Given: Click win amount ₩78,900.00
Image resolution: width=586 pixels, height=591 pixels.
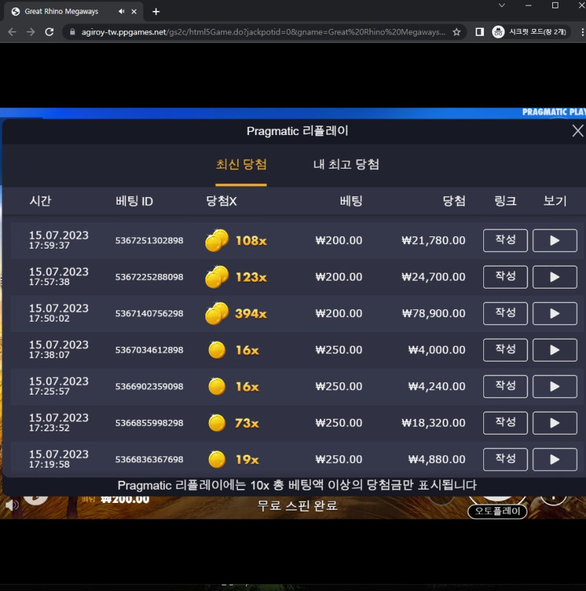Looking at the screenshot, I should point(434,313).
